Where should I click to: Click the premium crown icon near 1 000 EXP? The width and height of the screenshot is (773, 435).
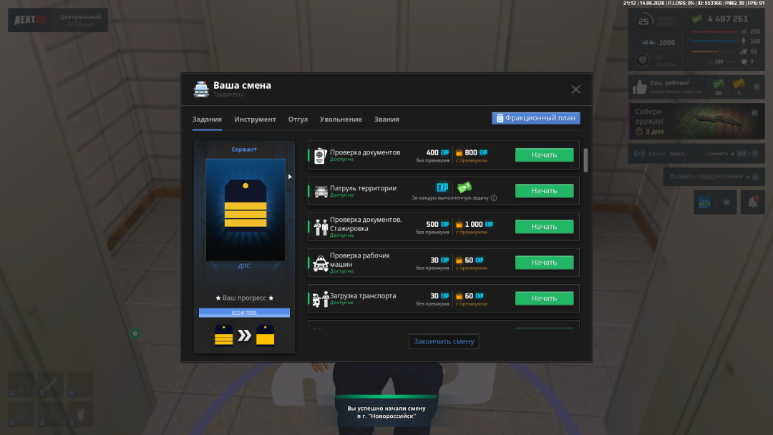pos(459,224)
